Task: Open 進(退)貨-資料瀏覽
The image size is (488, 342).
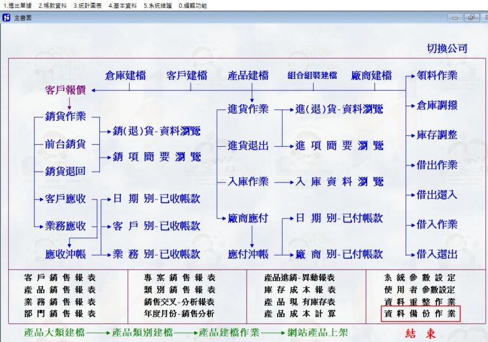Action: point(339,109)
